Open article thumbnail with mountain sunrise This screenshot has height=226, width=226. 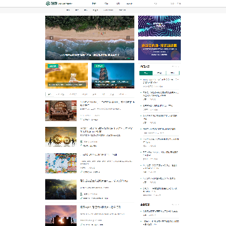[x=61, y=189]
